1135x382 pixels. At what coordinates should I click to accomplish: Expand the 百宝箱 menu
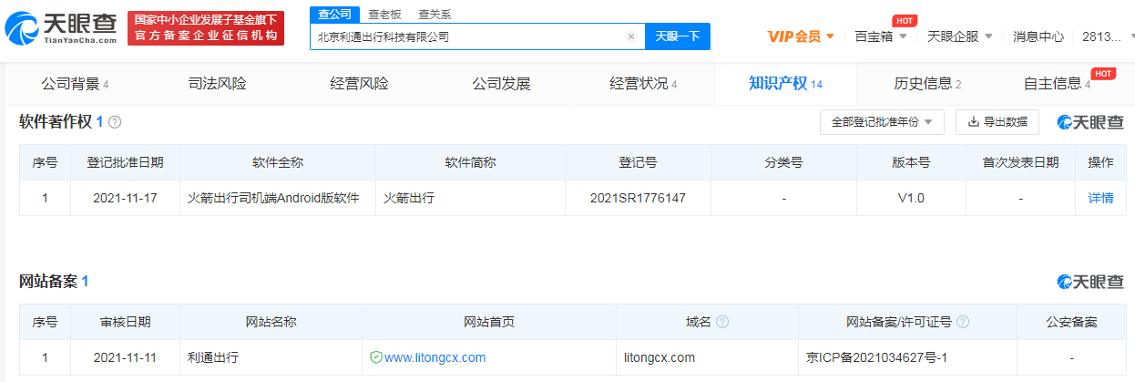[881, 36]
